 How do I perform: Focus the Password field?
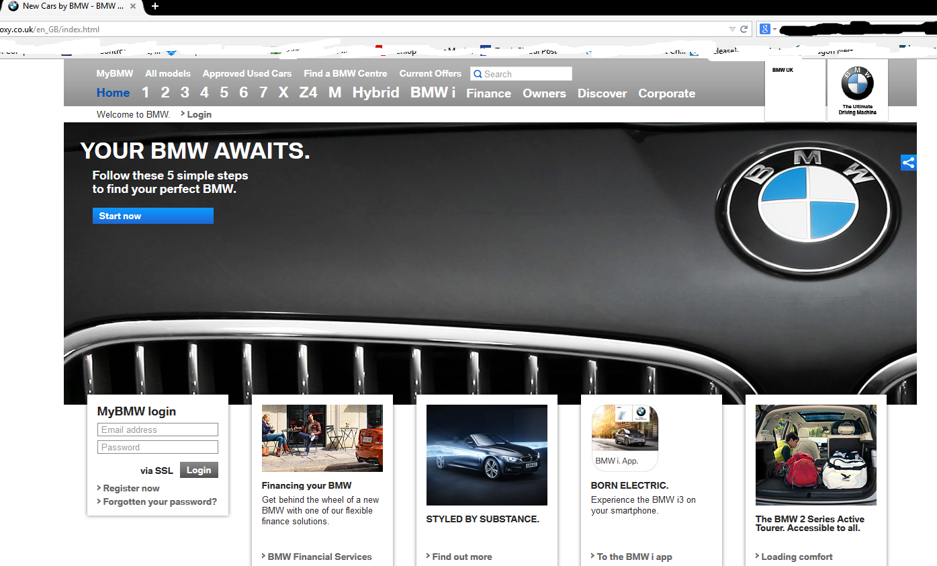coord(158,447)
